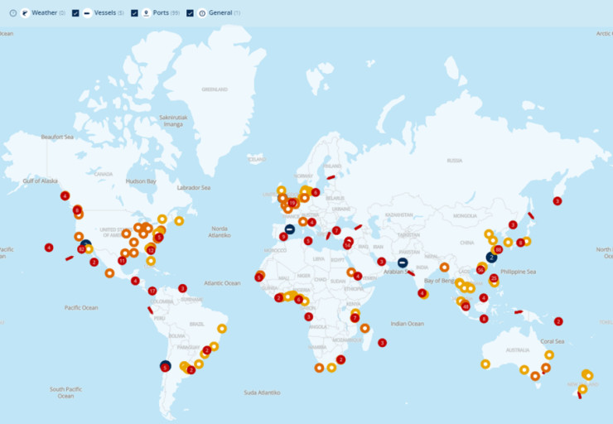Click the General layer info icon
The height and width of the screenshot is (424, 613).
(201, 13)
